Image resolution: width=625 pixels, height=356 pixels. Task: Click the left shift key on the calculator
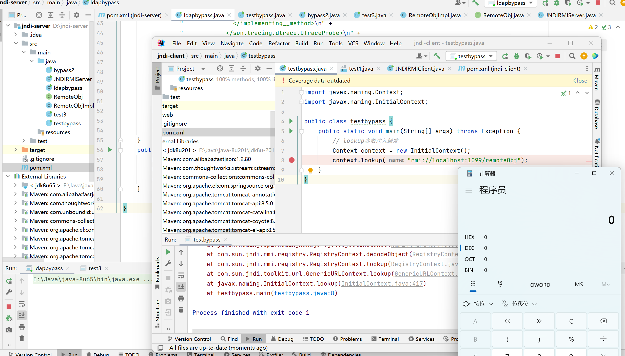[507, 321]
